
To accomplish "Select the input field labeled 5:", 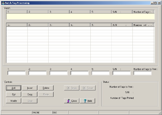I will click(101, 73).
